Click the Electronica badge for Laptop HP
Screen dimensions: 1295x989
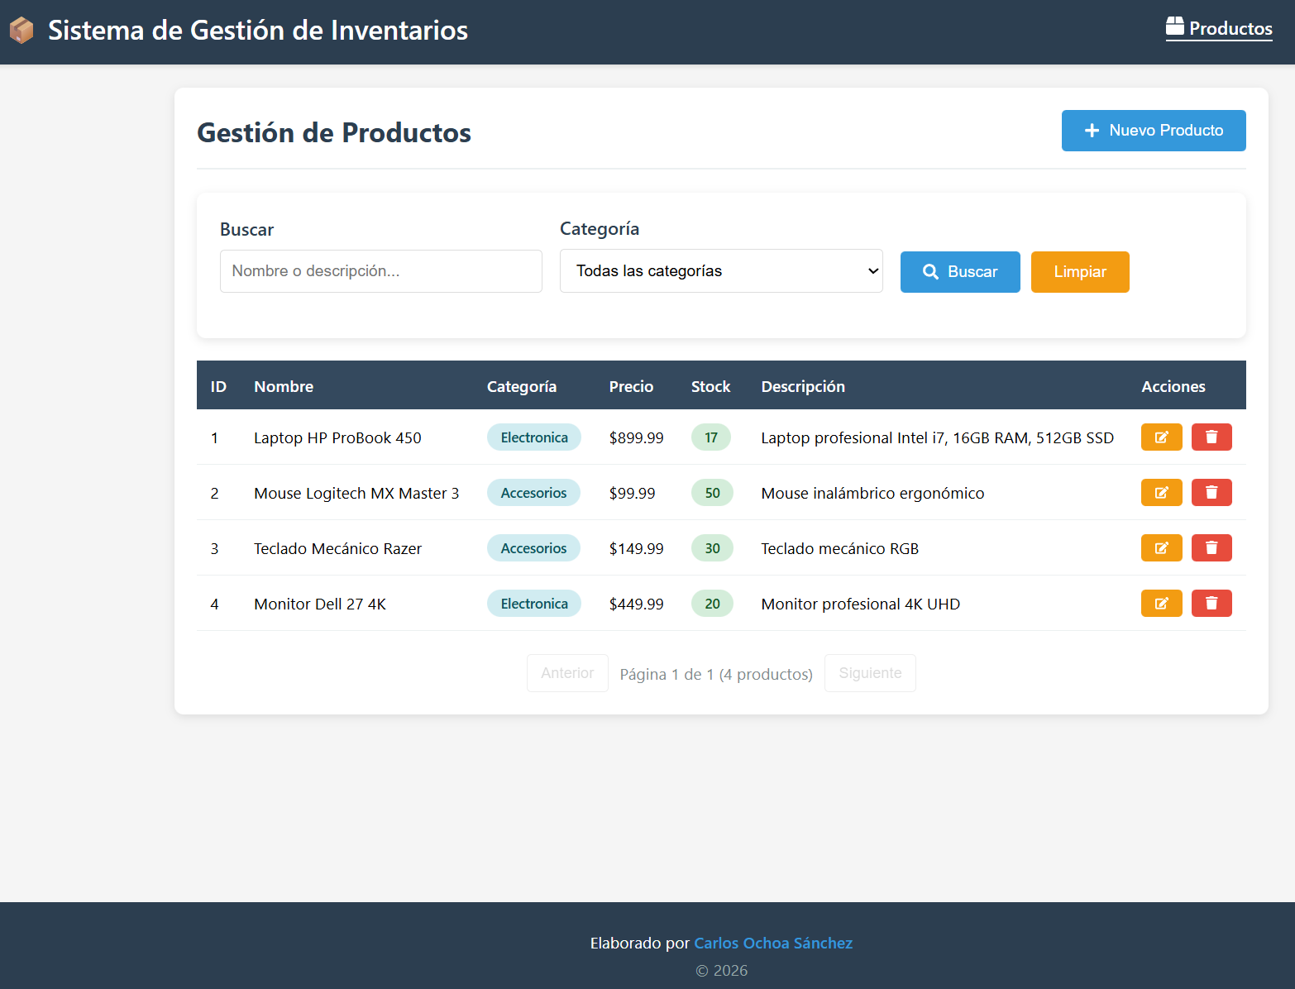click(533, 437)
